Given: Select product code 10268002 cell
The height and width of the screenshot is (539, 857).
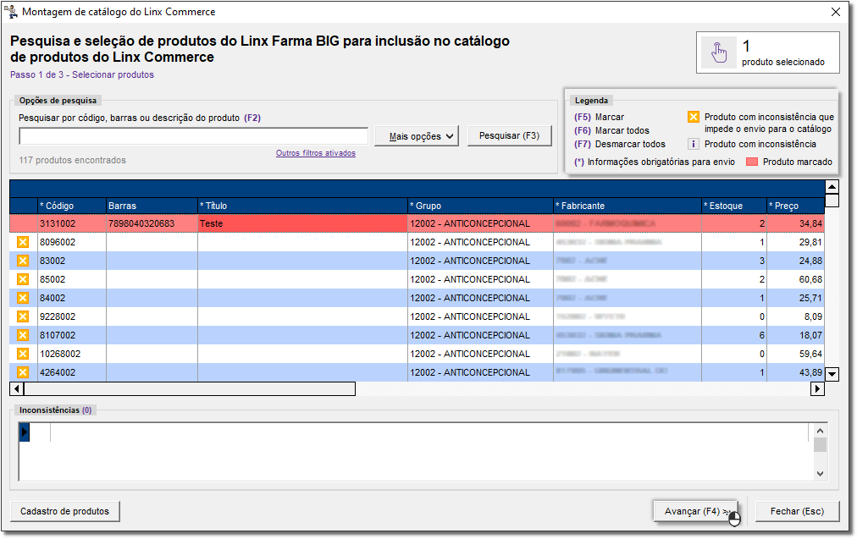Looking at the screenshot, I should tap(72, 354).
